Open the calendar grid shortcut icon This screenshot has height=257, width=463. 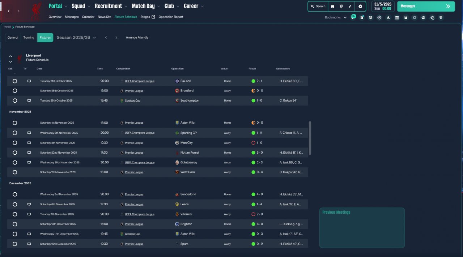coord(397,17)
